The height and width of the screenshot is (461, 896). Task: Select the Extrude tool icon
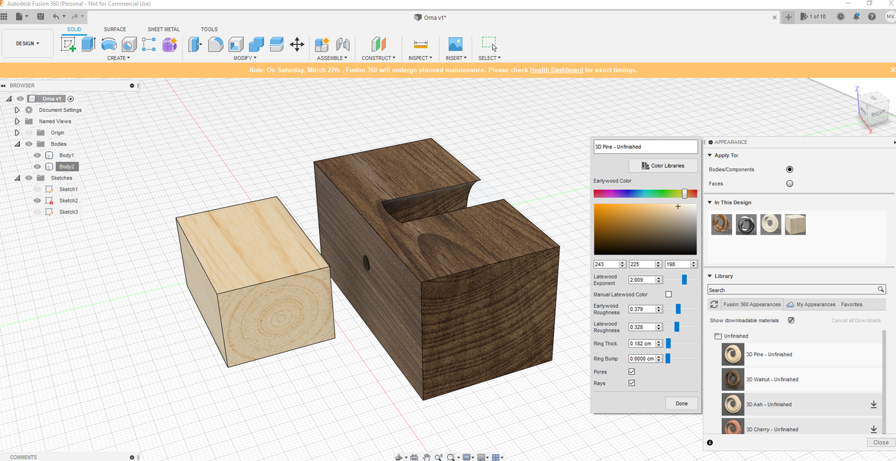pos(89,44)
